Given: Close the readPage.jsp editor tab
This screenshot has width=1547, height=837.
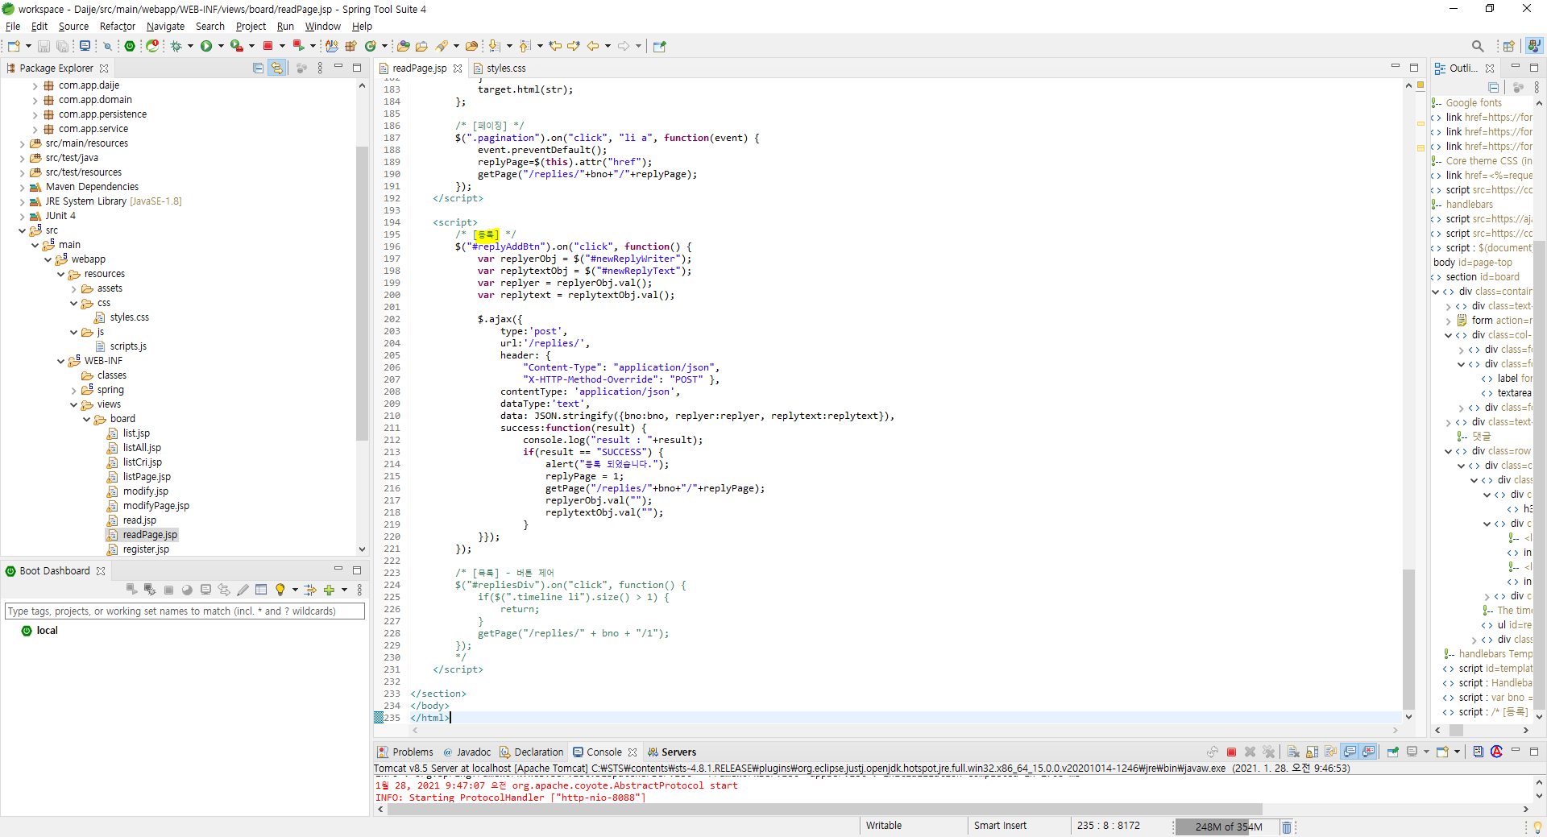Looking at the screenshot, I should tap(458, 68).
